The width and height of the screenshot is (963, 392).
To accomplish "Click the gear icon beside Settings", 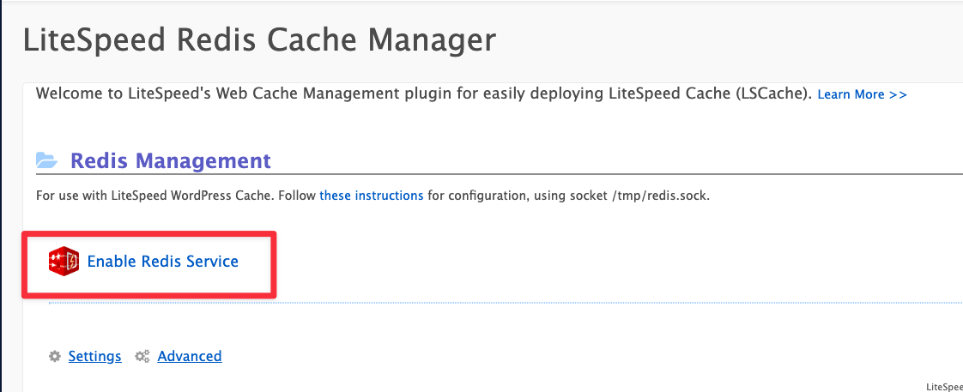I will pyautogui.click(x=55, y=357).
